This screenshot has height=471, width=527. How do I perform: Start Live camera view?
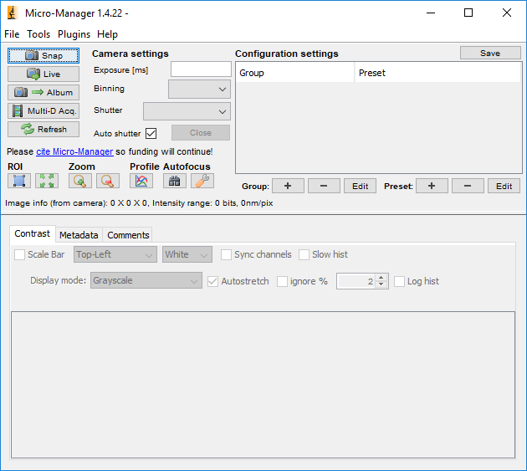pyautogui.click(x=43, y=74)
